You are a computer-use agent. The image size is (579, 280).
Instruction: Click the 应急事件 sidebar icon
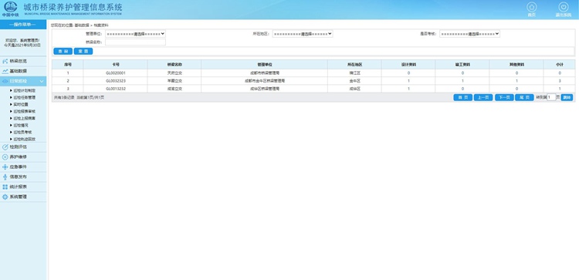point(5,167)
